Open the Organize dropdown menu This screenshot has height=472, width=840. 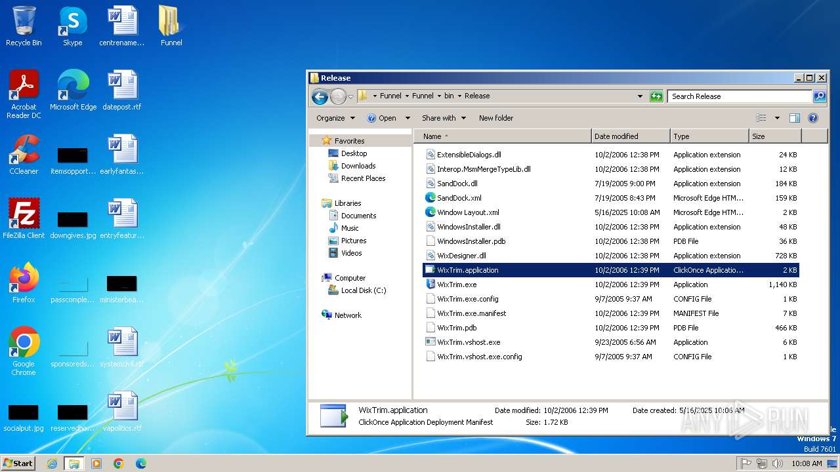click(x=335, y=118)
